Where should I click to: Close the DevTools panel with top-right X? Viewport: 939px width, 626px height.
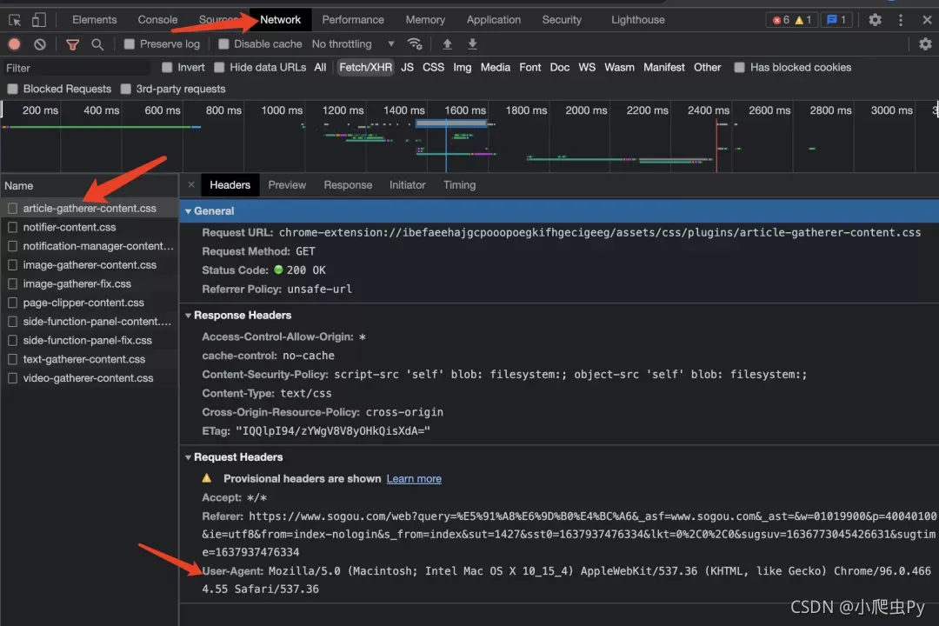(x=927, y=20)
